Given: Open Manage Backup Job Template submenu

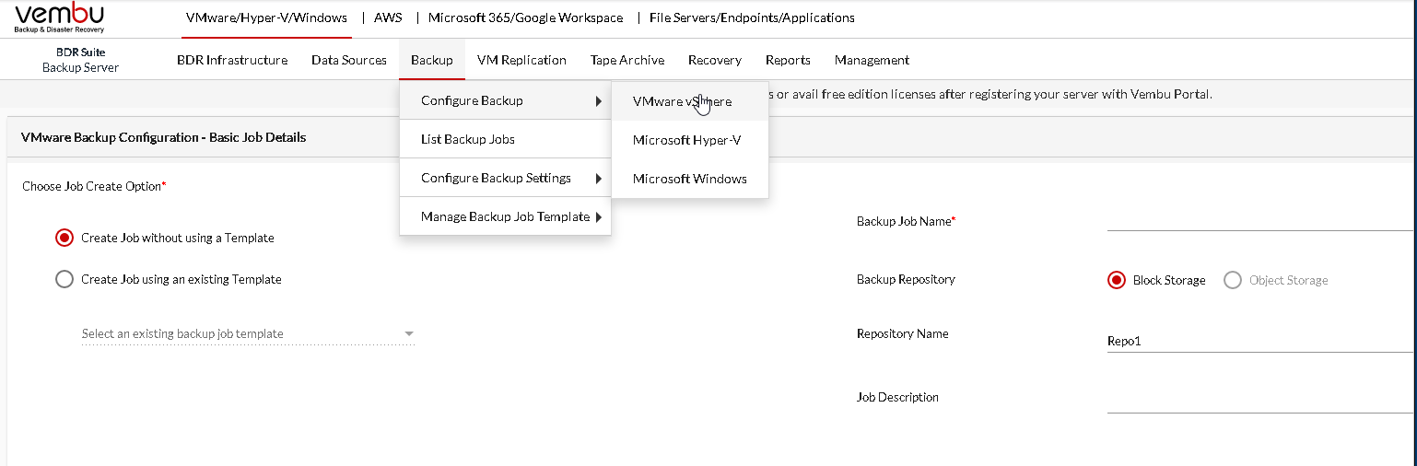Looking at the screenshot, I should (x=505, y=216).
